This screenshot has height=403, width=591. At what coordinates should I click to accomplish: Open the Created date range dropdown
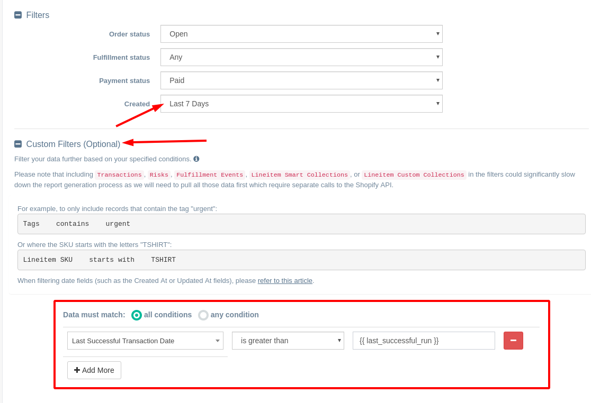pyautogui.click(x=301, y=104)
